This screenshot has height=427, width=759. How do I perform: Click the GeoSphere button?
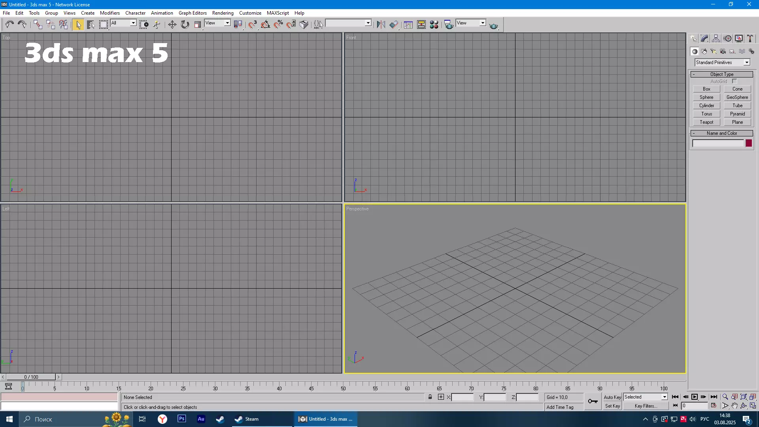coord(737,97)
